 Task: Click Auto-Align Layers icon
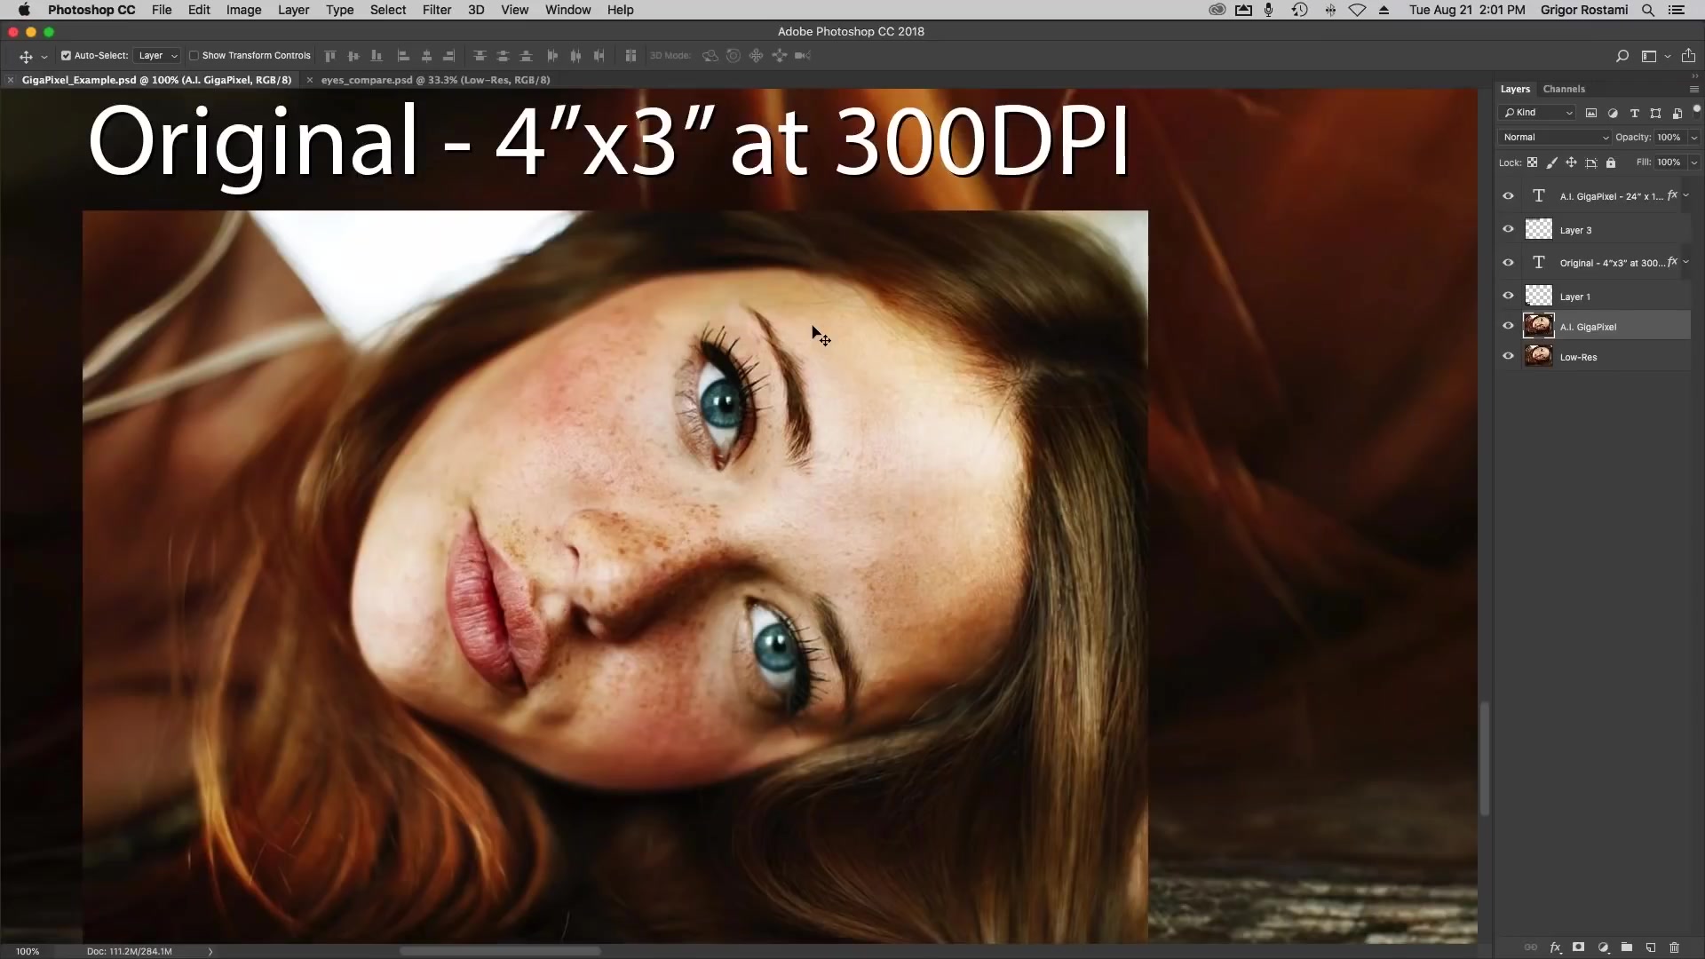[630, 56]
